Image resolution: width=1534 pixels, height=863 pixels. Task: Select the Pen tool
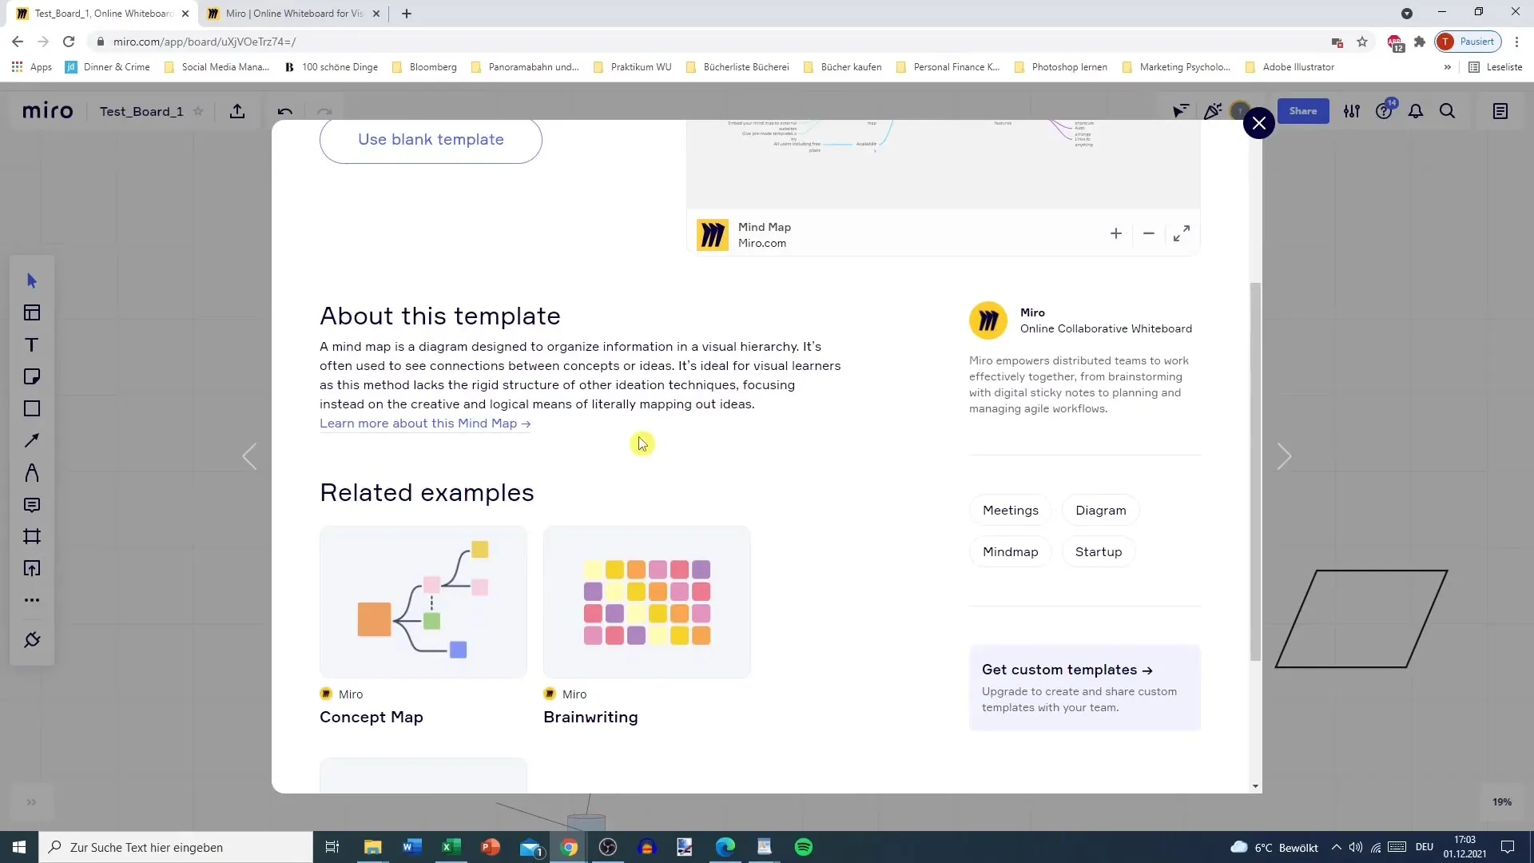point(32,472)
